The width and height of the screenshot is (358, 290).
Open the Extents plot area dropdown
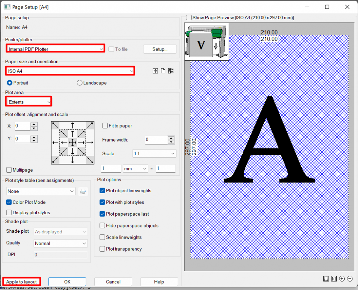tap(29, 102)
